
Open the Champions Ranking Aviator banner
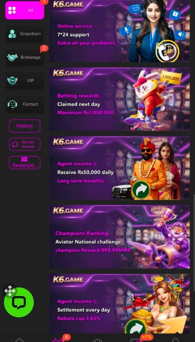point(119,236)
